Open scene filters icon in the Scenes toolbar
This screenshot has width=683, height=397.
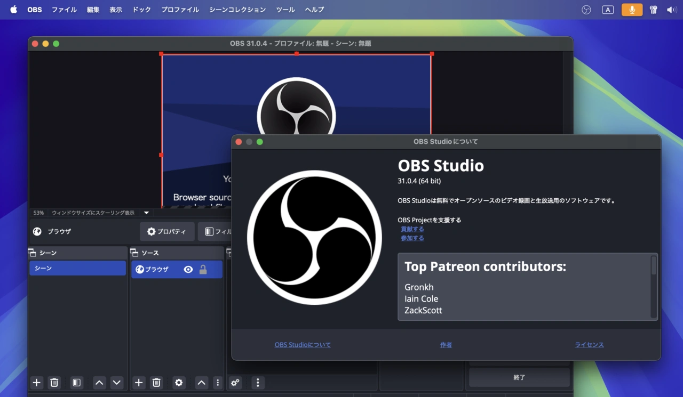pos(77,383)
